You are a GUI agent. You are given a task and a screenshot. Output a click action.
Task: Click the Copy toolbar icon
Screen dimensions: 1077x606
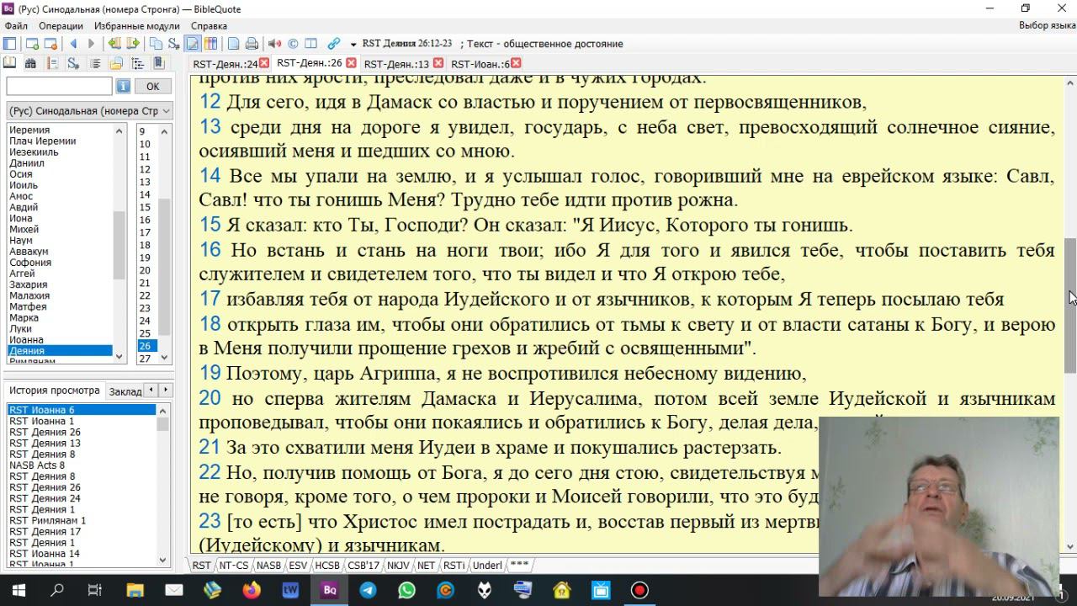[156, 44]
